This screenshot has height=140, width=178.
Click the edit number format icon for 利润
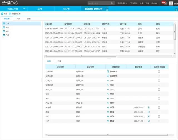[x=149, y=121]
